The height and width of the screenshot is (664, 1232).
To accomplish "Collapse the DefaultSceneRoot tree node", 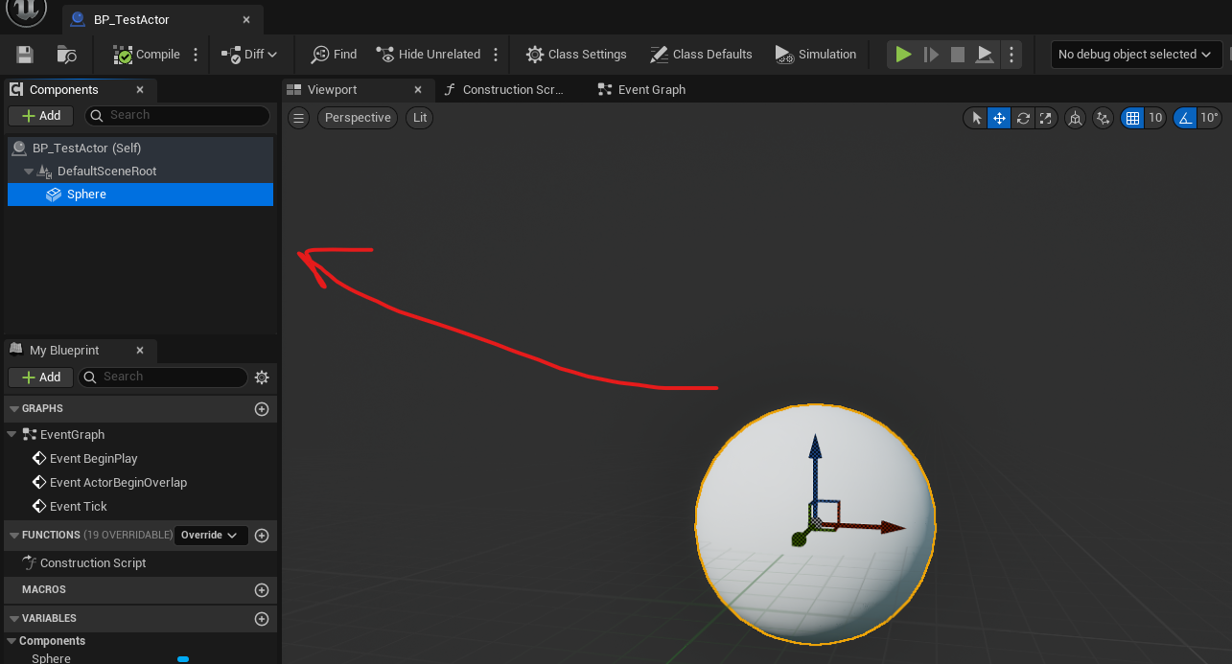I will (29, 172).
